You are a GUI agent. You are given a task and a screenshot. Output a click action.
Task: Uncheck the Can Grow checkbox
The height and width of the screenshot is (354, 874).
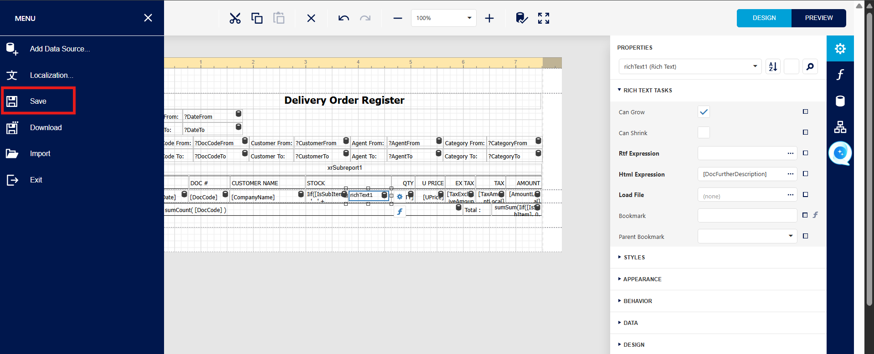(704, 112)
